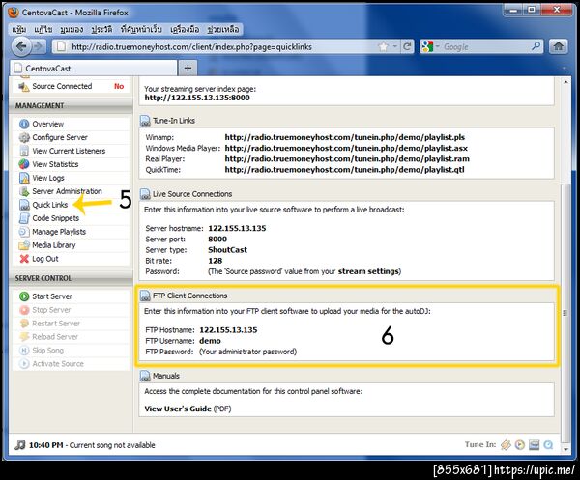Click the FTP Username value demo
The height and width of the screenshot is (480, 580).
(x=210, y=341)
